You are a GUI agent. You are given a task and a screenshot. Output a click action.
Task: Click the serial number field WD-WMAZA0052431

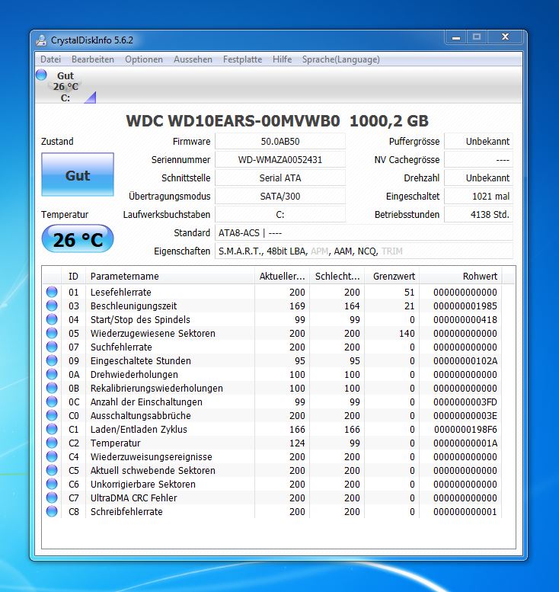[x=280, y=159]
